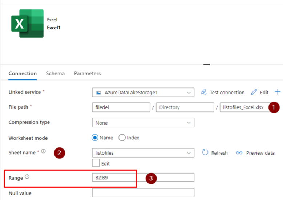
Task: Expand the Compression type None dropdown
Action: (x=143, y=123)
